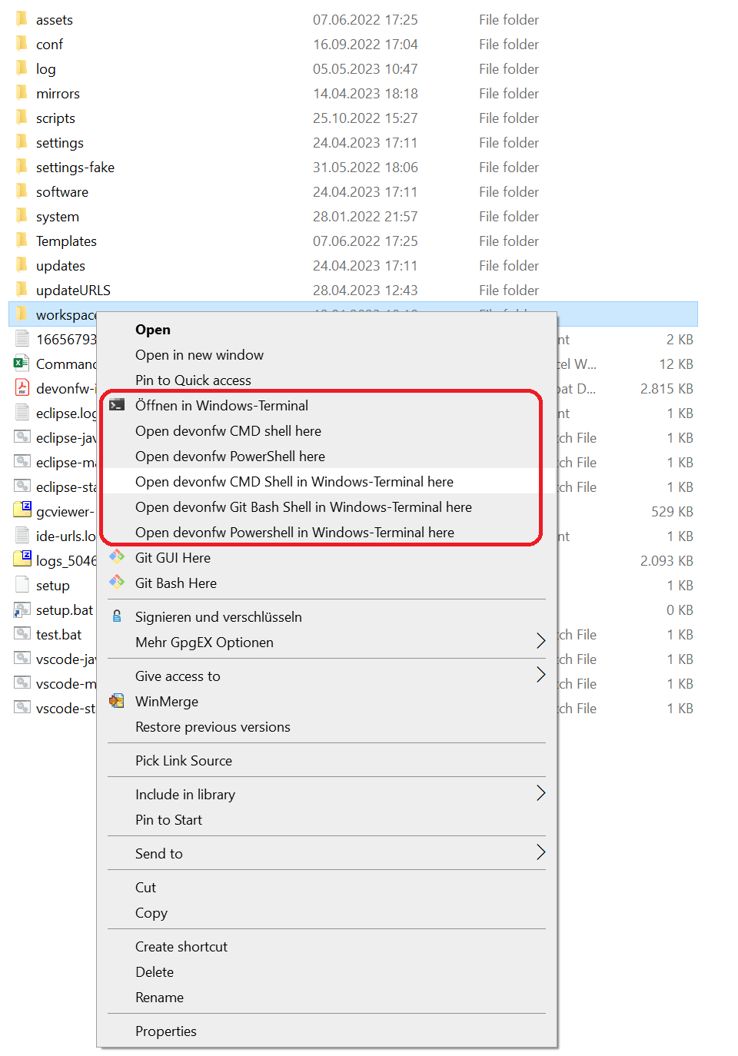Open Properties at the menu bottom
The image size is (738, 1056).
click(166, 1031)
